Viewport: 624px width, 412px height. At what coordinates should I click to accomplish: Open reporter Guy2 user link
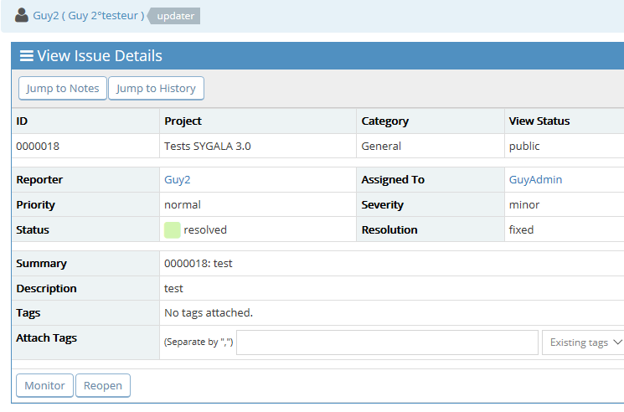(x=177, y=179)
